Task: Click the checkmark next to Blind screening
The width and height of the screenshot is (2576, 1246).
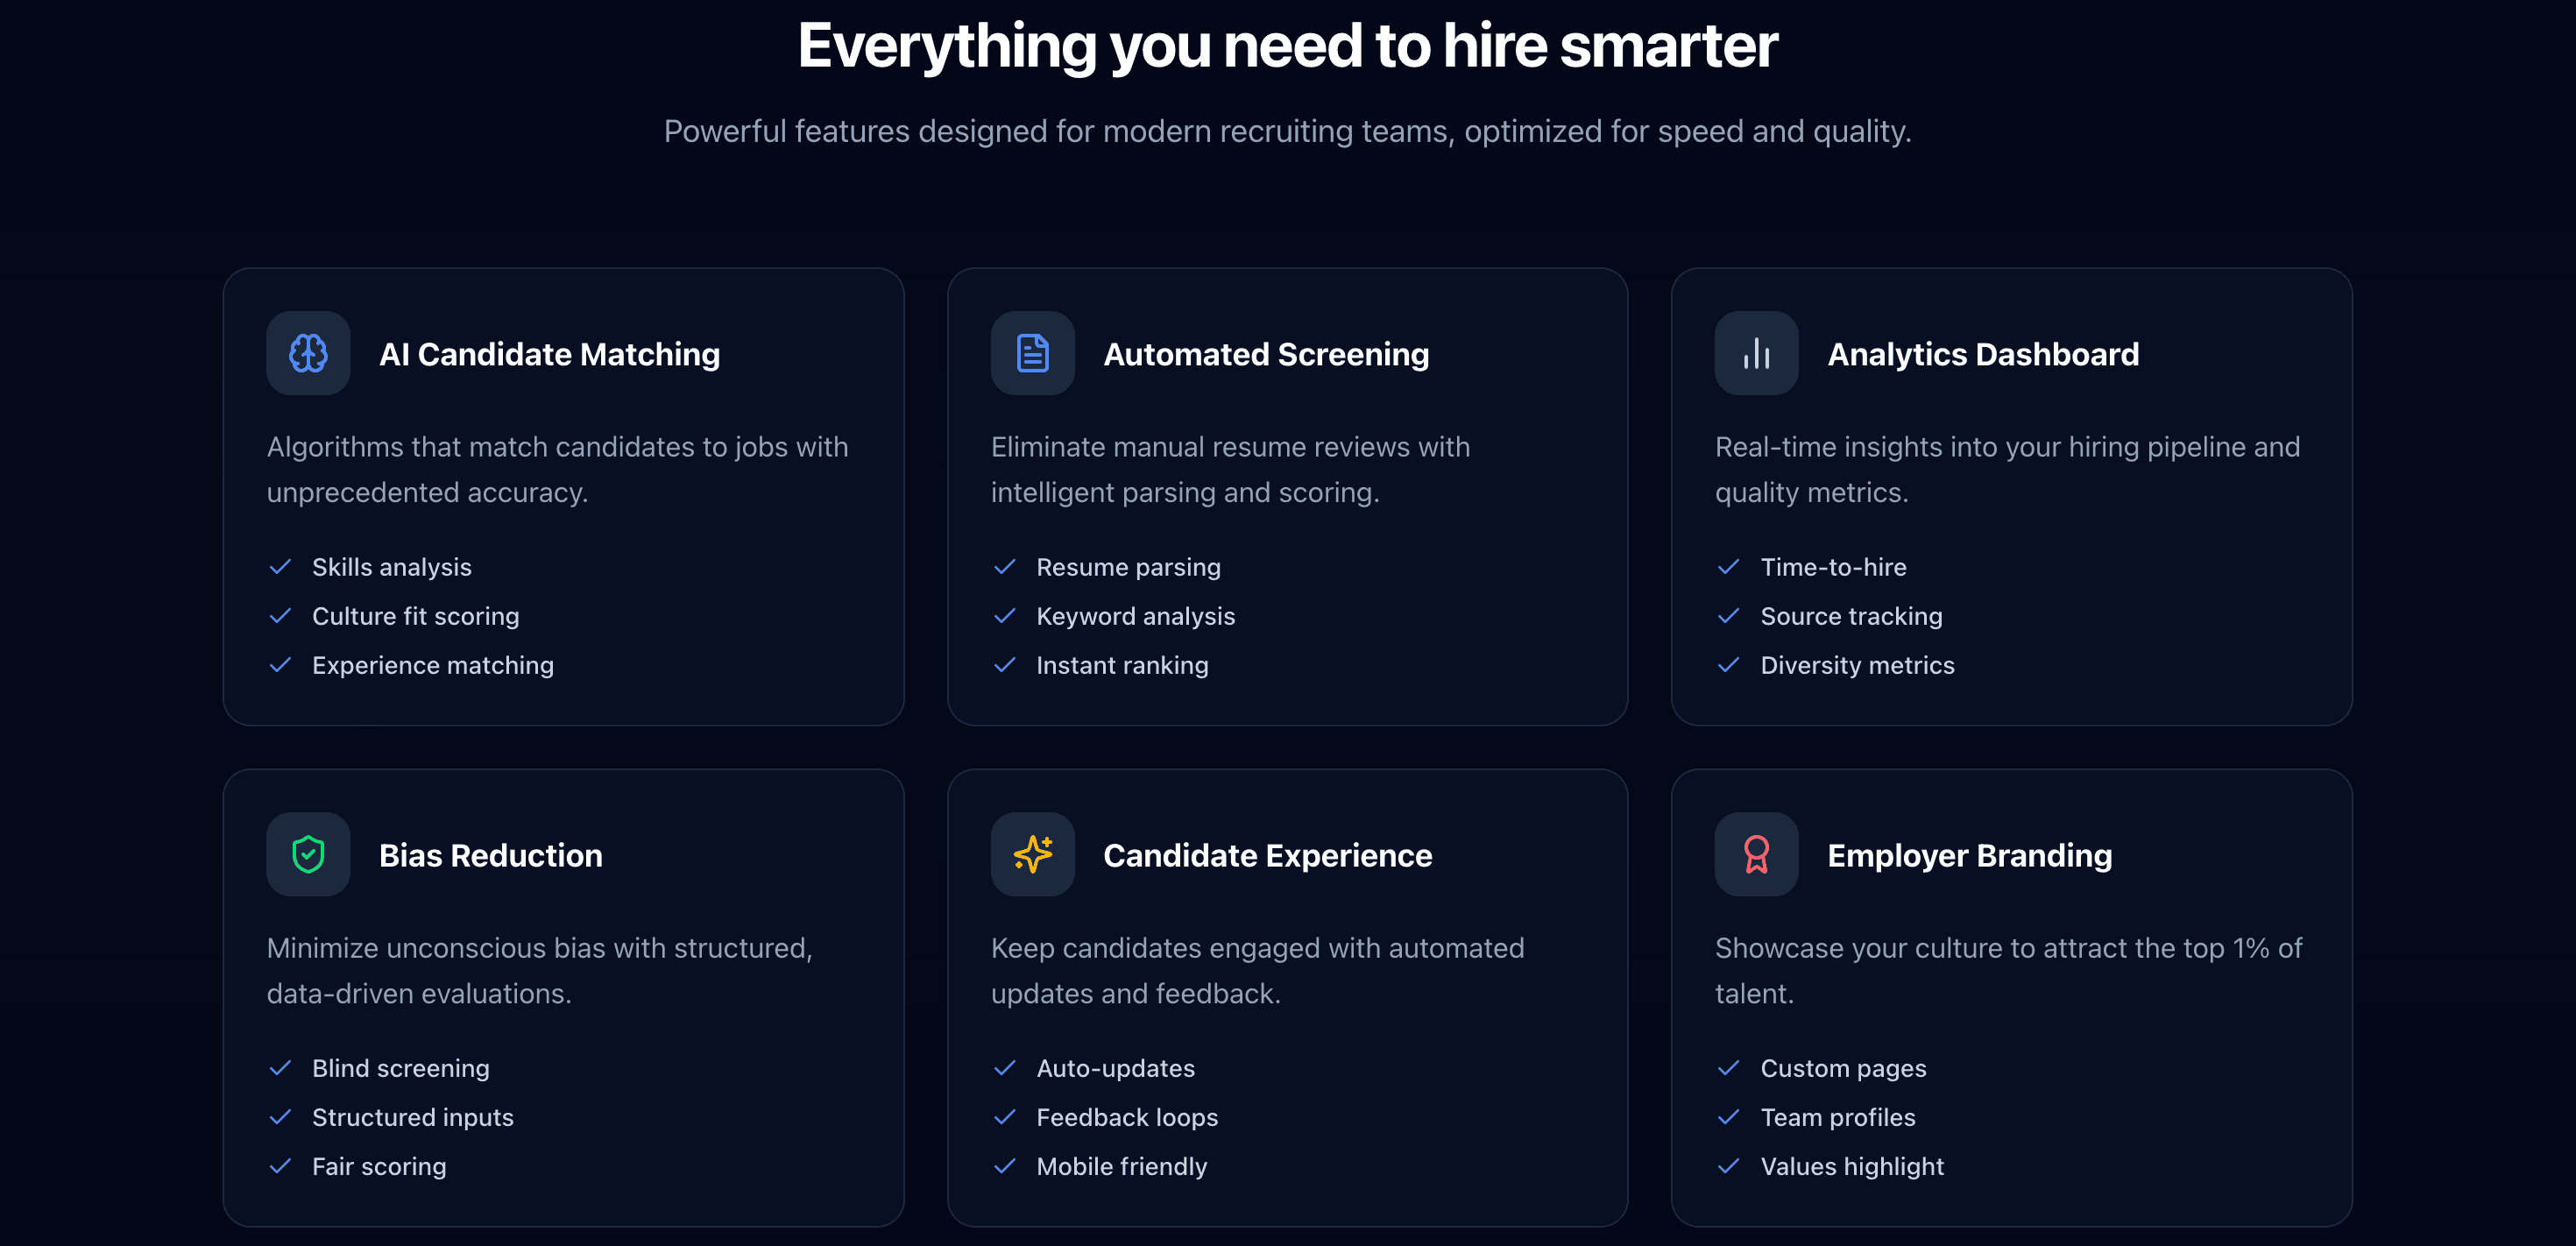Action: tap(280, 1068)
